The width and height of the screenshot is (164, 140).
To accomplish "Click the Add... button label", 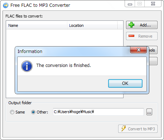I will coord(145,25).
